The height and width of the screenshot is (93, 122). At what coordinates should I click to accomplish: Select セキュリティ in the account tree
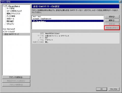click(x=10, y=24)
